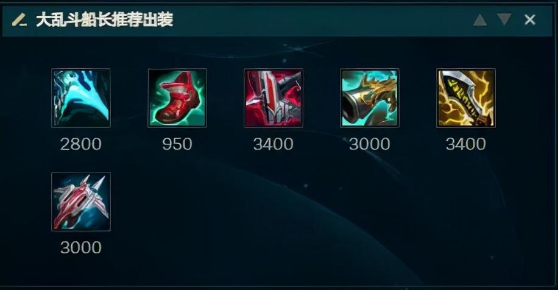
Task: Click the 3400 price under the red sword
Action: click(x=274, y=144)
